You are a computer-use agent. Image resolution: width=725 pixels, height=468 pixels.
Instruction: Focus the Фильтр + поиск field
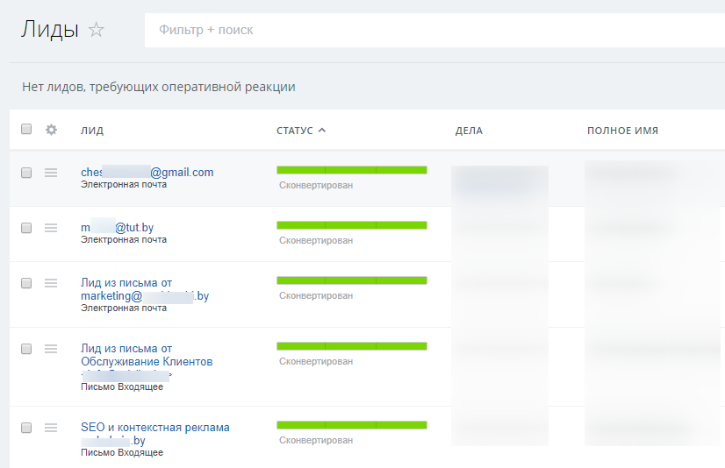click(x=434, y=30)
